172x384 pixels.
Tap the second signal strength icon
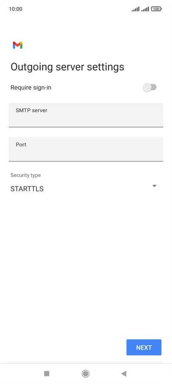point(145,9)
